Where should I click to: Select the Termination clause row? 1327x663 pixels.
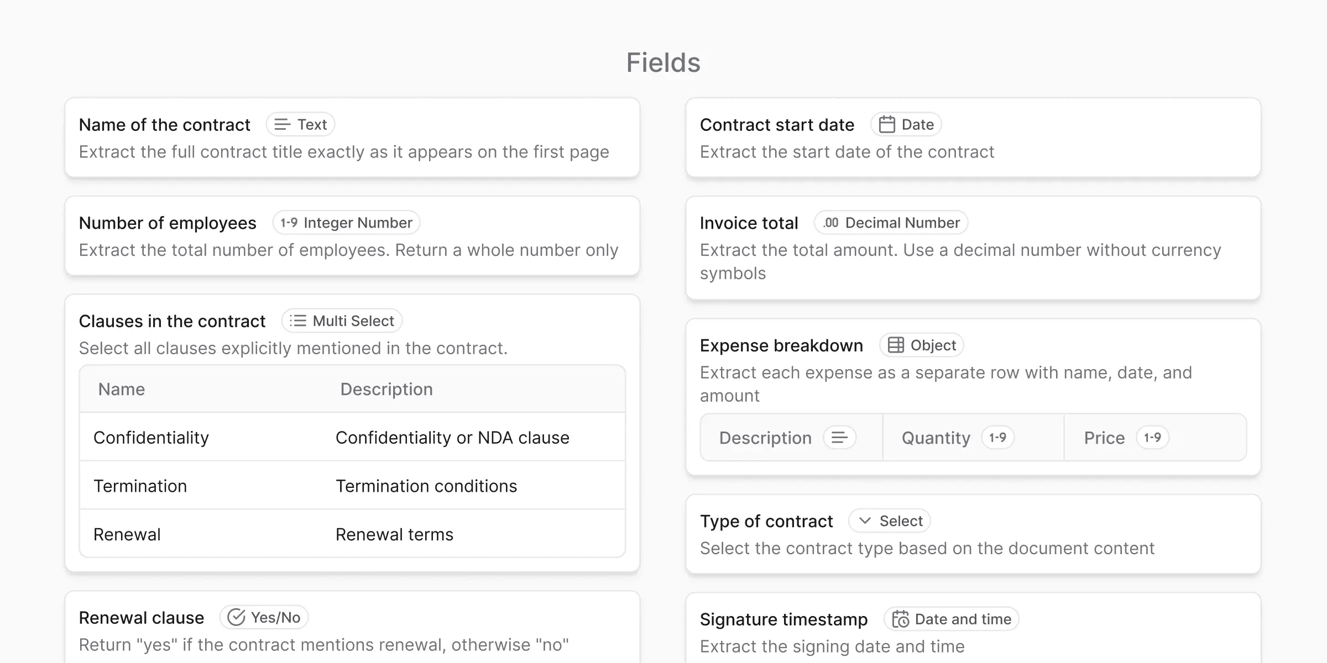(352, 486)
